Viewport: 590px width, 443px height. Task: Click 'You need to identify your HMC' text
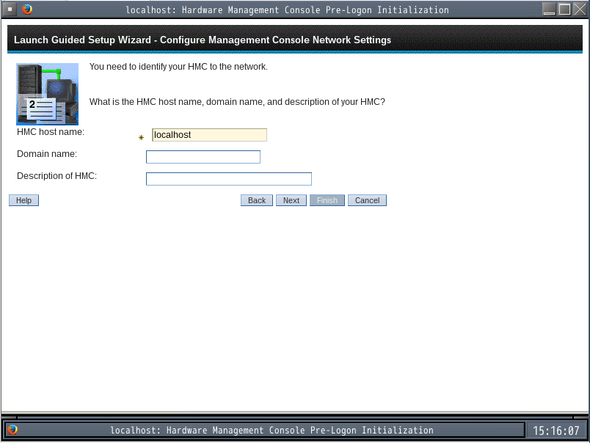[178, 67]
